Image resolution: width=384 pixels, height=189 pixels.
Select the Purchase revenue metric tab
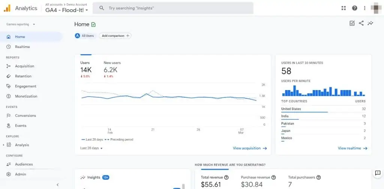pos(258,181)
